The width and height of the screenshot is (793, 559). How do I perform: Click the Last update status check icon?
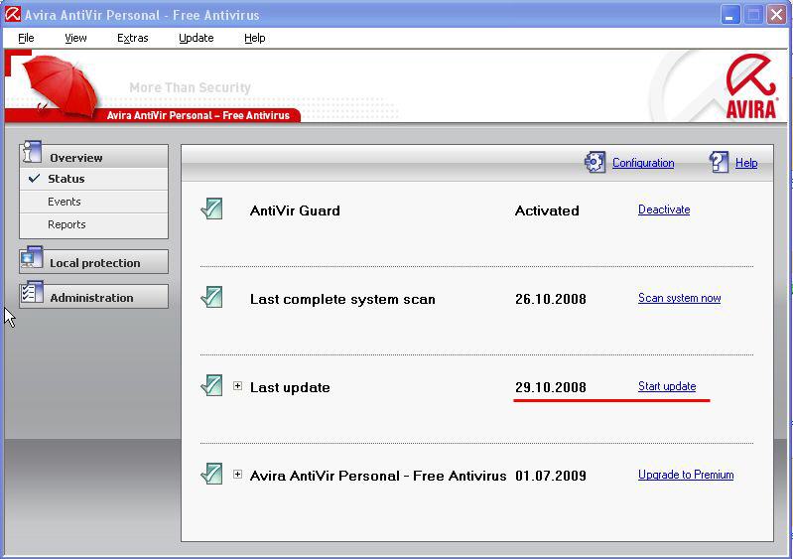212,386
